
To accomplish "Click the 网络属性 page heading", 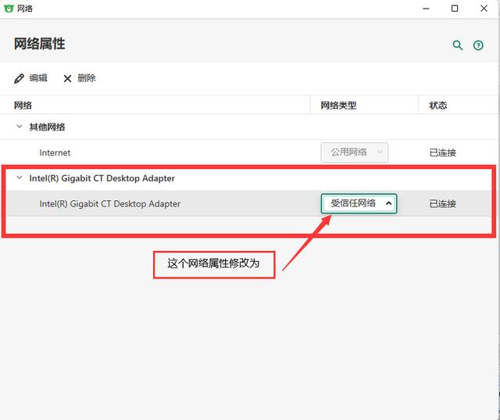I will pyautogui.click(x=40, y=44).
